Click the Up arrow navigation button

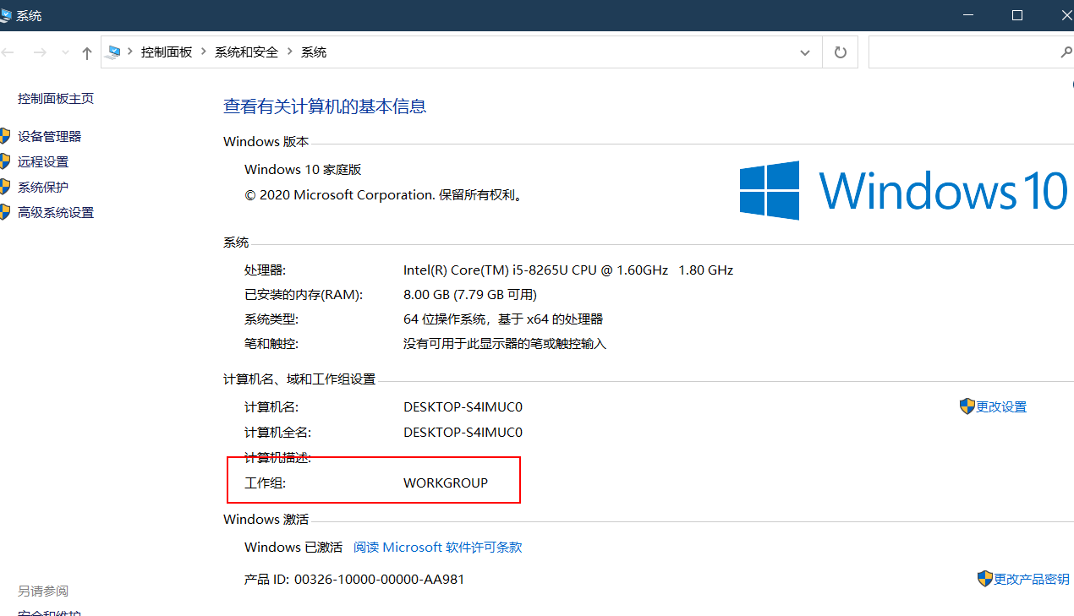pyautogui.click(x=86, y=52)
